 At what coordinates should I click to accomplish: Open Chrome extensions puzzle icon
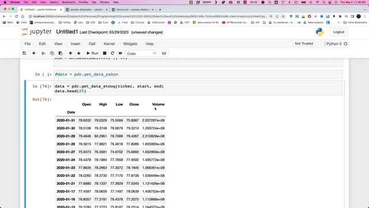pyautogui.click(x=340, y=16)
